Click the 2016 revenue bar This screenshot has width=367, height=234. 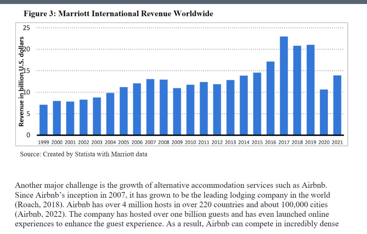coord(270,99)
